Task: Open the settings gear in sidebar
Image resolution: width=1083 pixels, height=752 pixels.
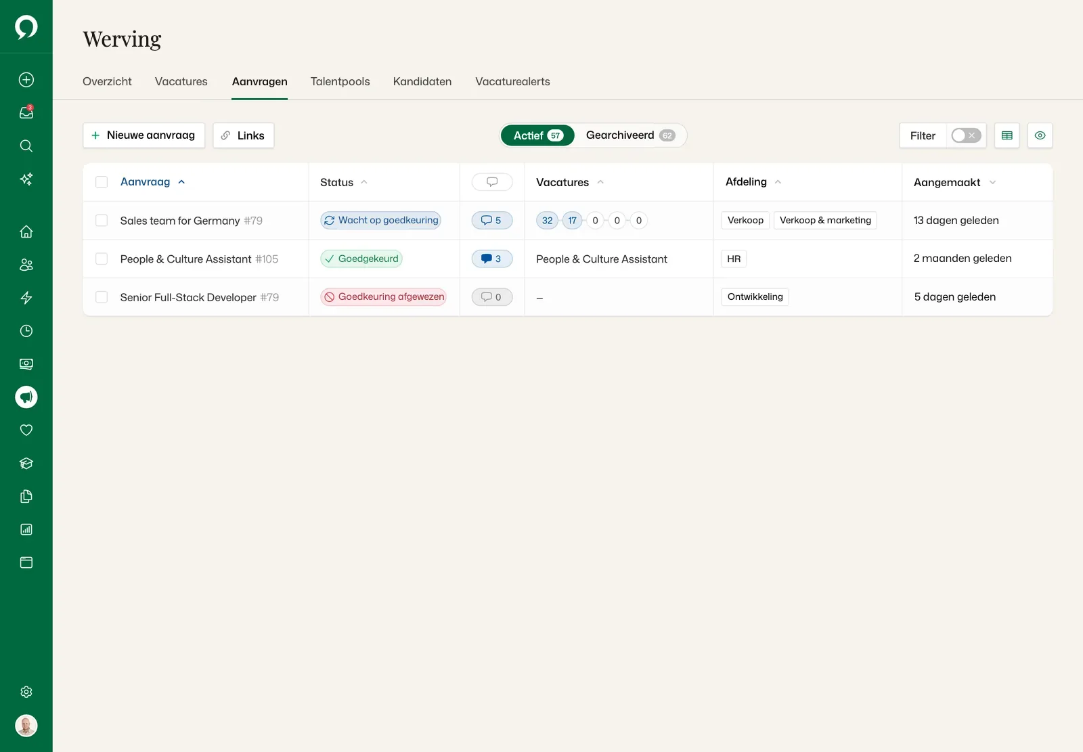Action: [26, 692]
